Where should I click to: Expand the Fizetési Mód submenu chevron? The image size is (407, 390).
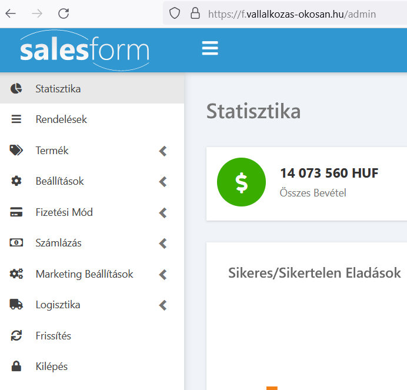(163, 213)
